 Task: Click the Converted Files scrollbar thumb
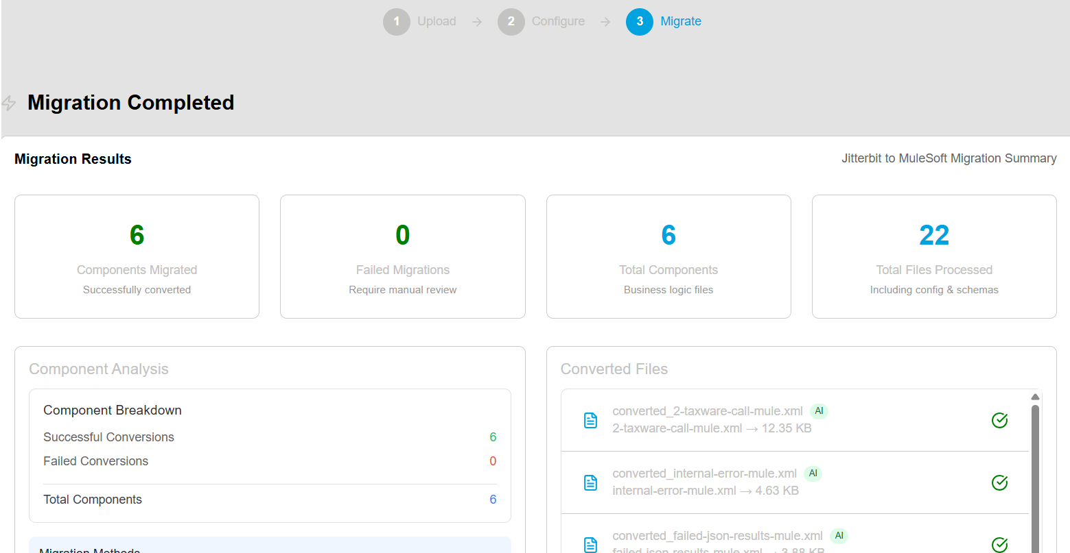click(x=1035, y=480)
